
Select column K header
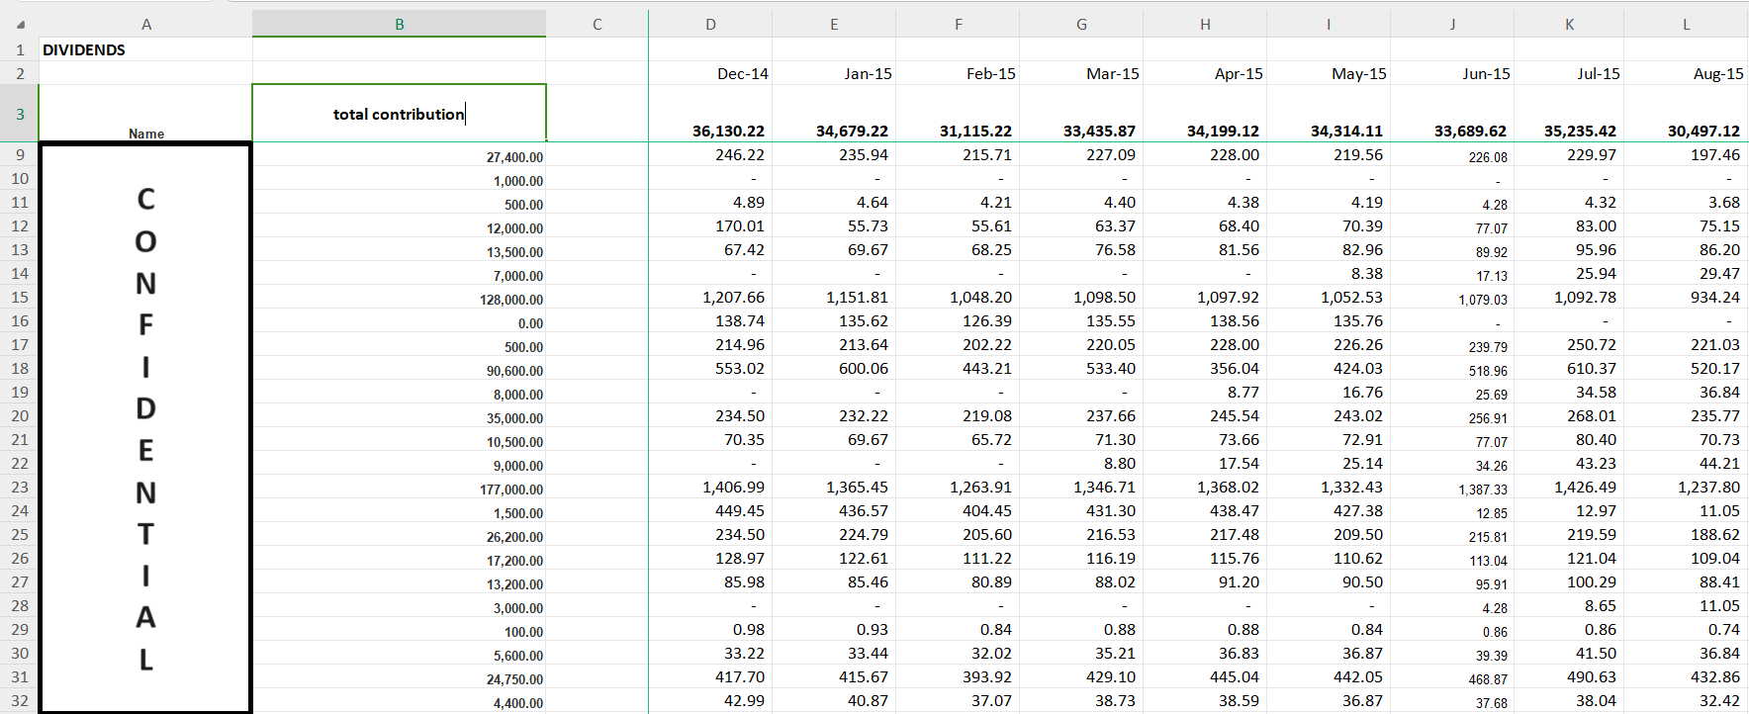pos(1570,24)
